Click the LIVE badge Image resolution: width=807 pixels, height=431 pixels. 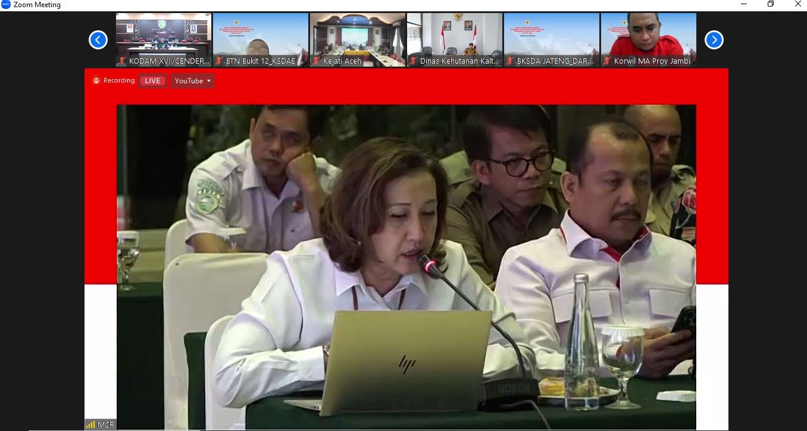point(152,81)
